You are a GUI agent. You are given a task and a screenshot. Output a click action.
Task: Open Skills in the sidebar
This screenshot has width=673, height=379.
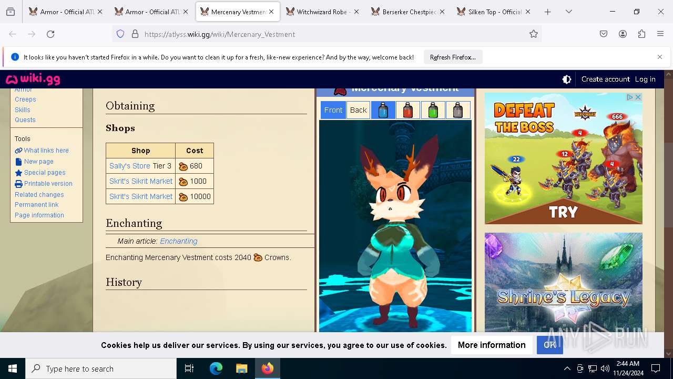[23, 110]
